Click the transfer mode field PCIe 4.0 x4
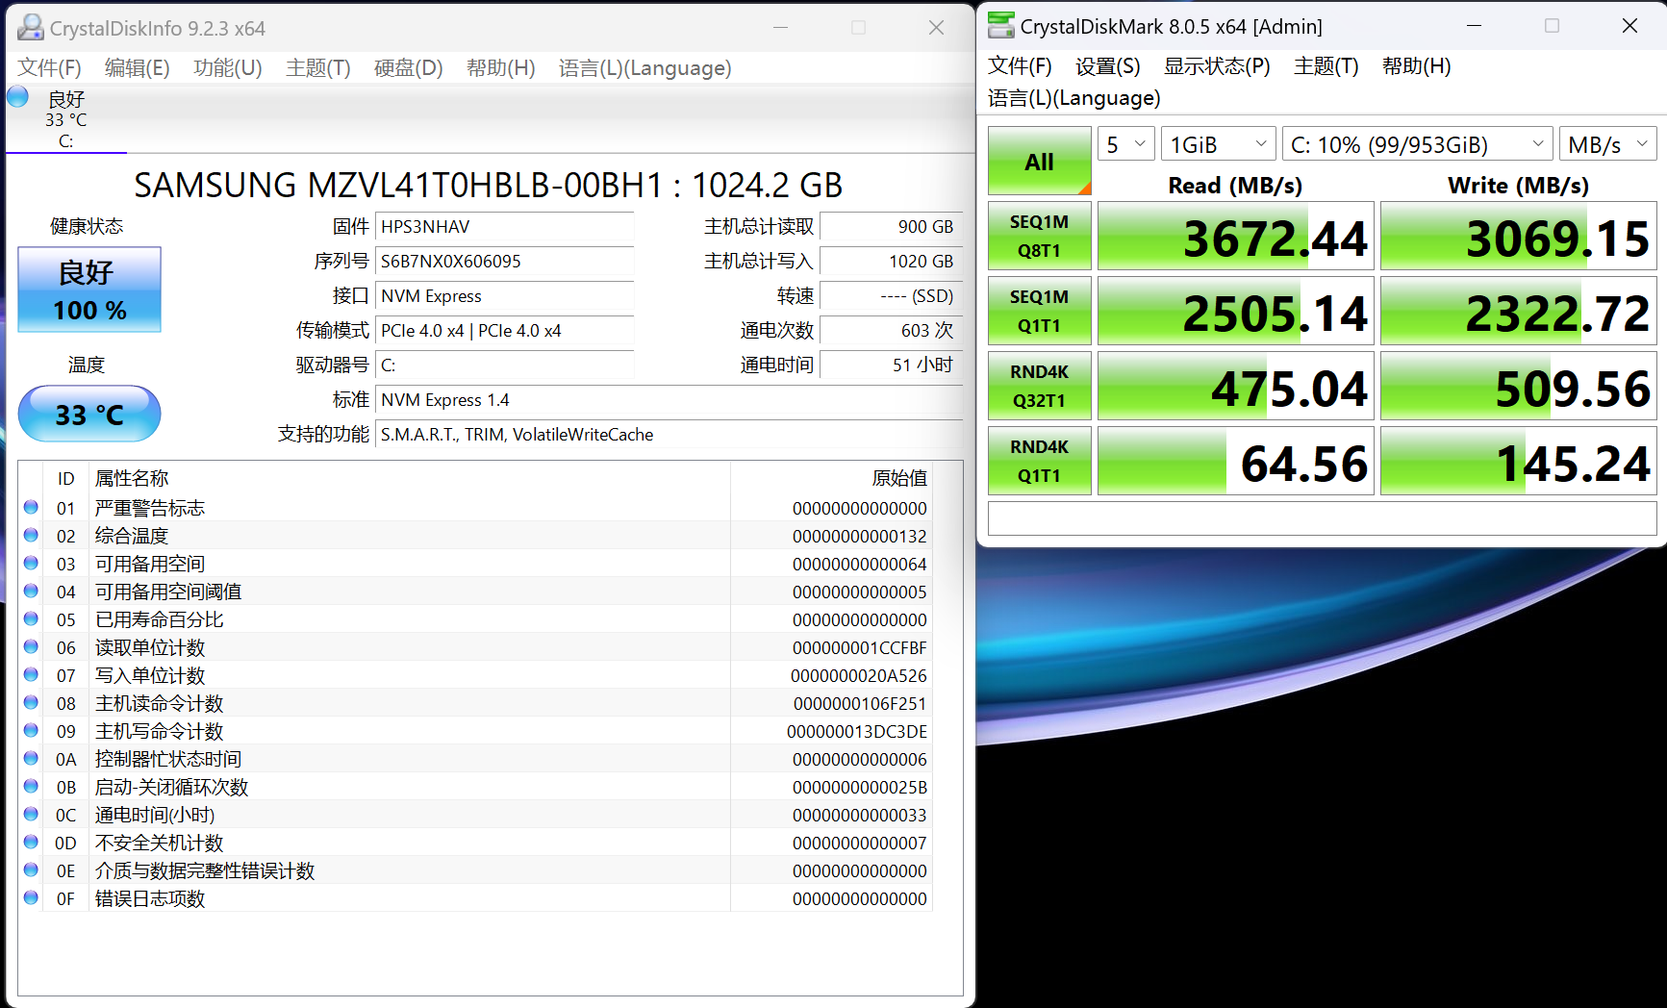Viewport: 1667px width, 1008px height. coord(505,330)
